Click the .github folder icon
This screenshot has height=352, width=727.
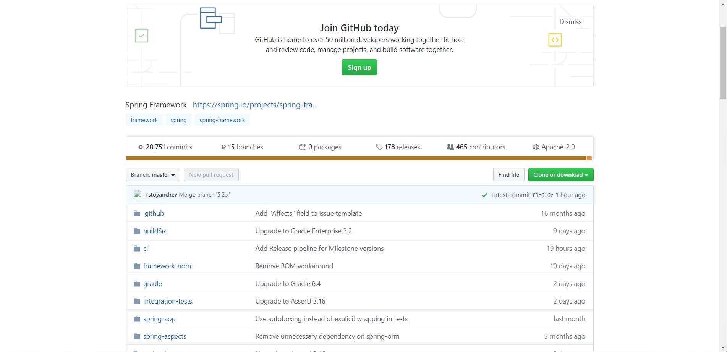point(137,213)
